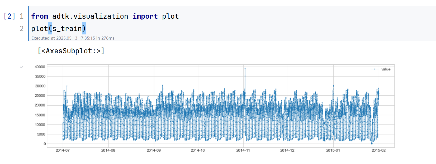Click the 2015-02 x-axis label

point(378,150)
